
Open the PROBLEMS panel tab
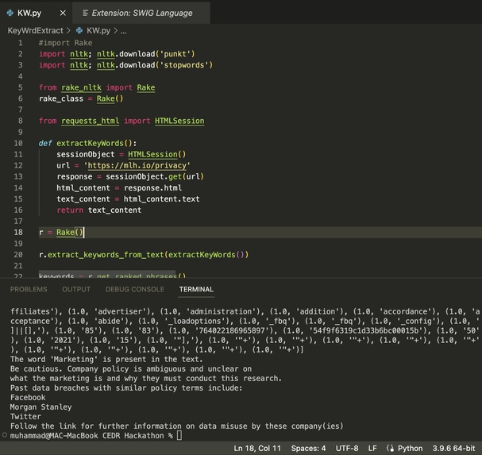pyautogui.click(x=29, y=289)
